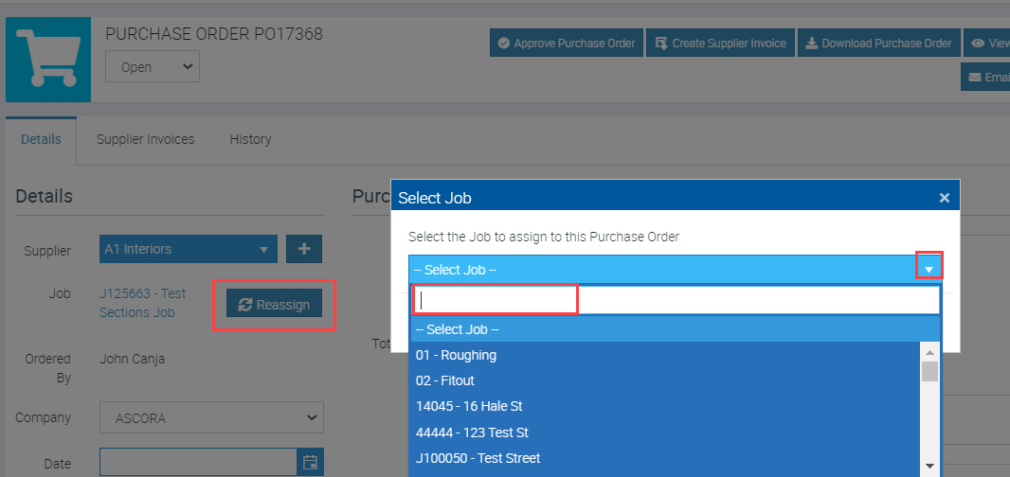Click the Reassign job button

(275, 304)
